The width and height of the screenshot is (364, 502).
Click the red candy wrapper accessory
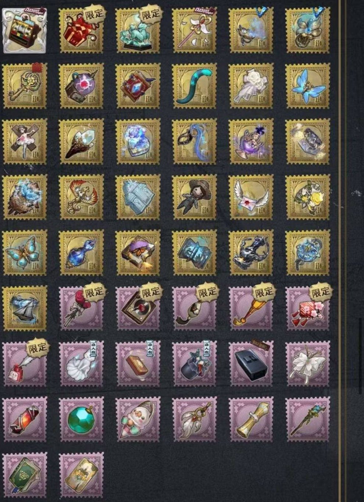[x=24, y=419]
